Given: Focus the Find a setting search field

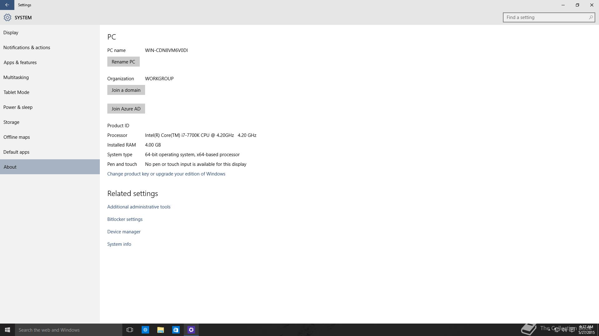Looking at the screenshot, I should (549, 17).
